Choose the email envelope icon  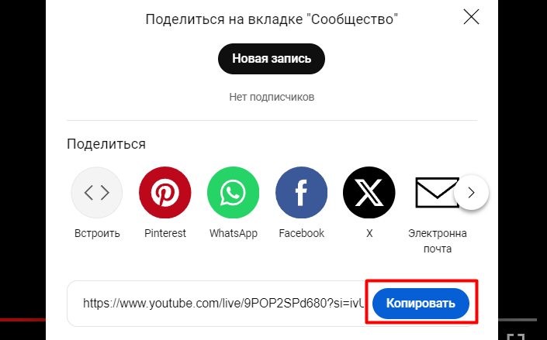point(437,192)
